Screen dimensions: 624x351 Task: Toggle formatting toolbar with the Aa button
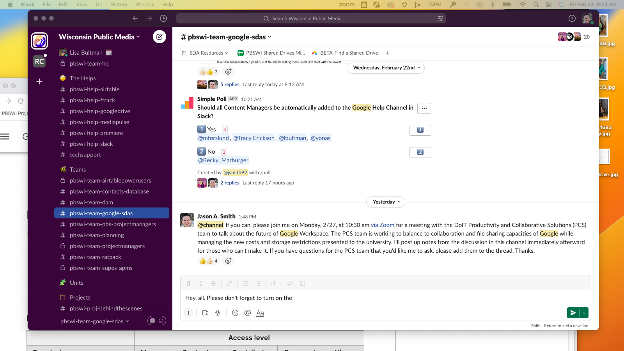pyautogui.click(x=260, y=313)
